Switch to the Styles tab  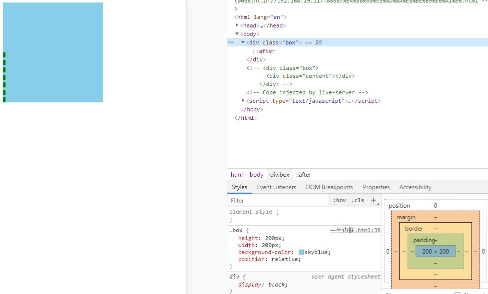coord(239,187)
